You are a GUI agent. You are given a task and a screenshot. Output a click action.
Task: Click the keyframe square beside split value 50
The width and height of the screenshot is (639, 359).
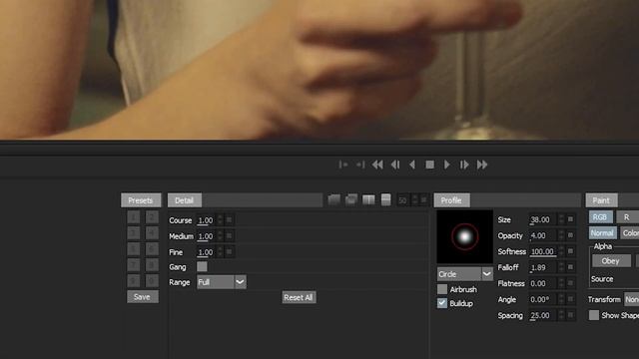coord(423,199)
